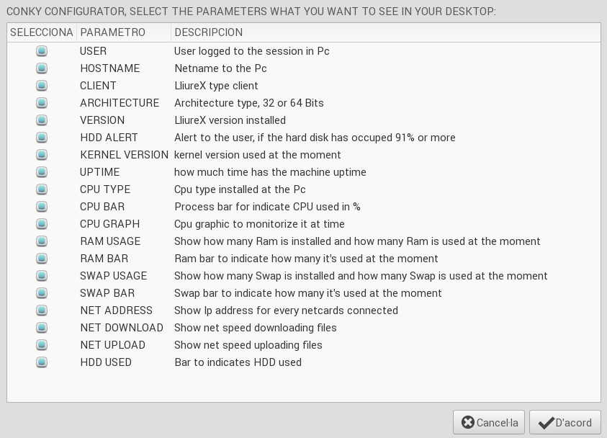Toggle the RAM USAGE checkbox
Image resolution: width=607 pixels, height=438 pixels.
tap(42, 241)
